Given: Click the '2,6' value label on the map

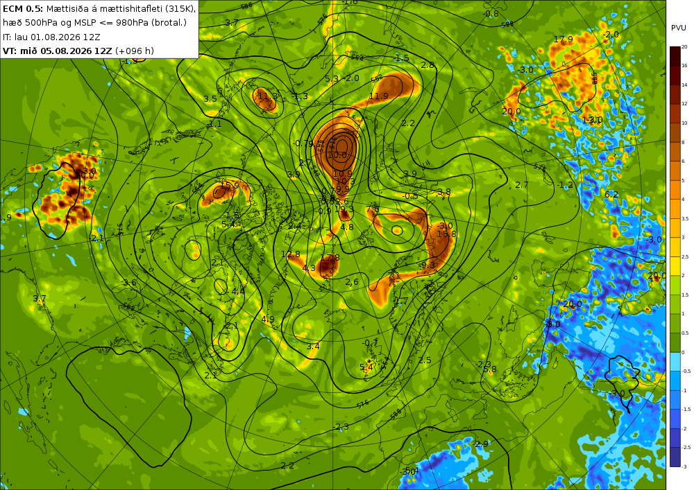Looking at the screenshot, I should tap(351, 282).
